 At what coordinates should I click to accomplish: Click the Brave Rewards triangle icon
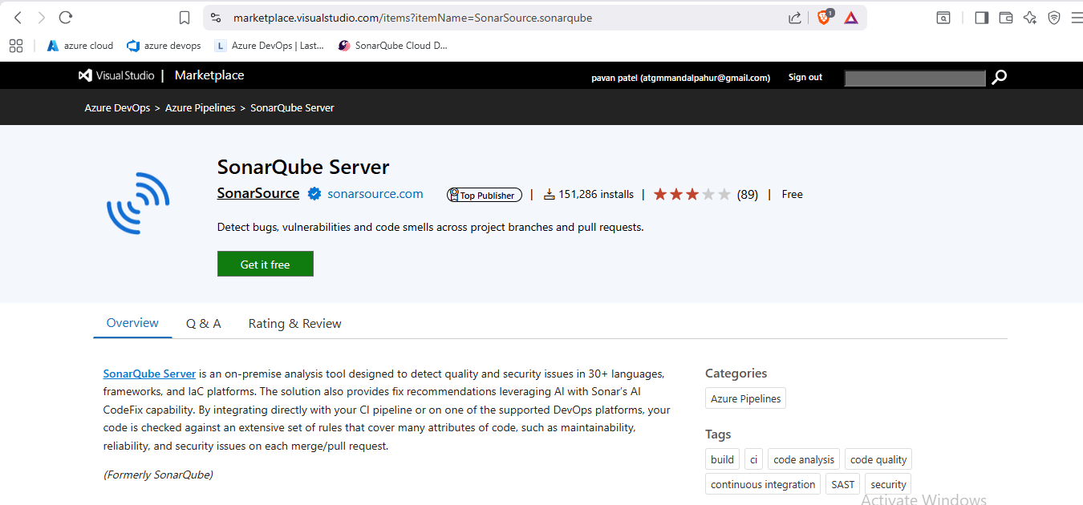pos(851,18)
